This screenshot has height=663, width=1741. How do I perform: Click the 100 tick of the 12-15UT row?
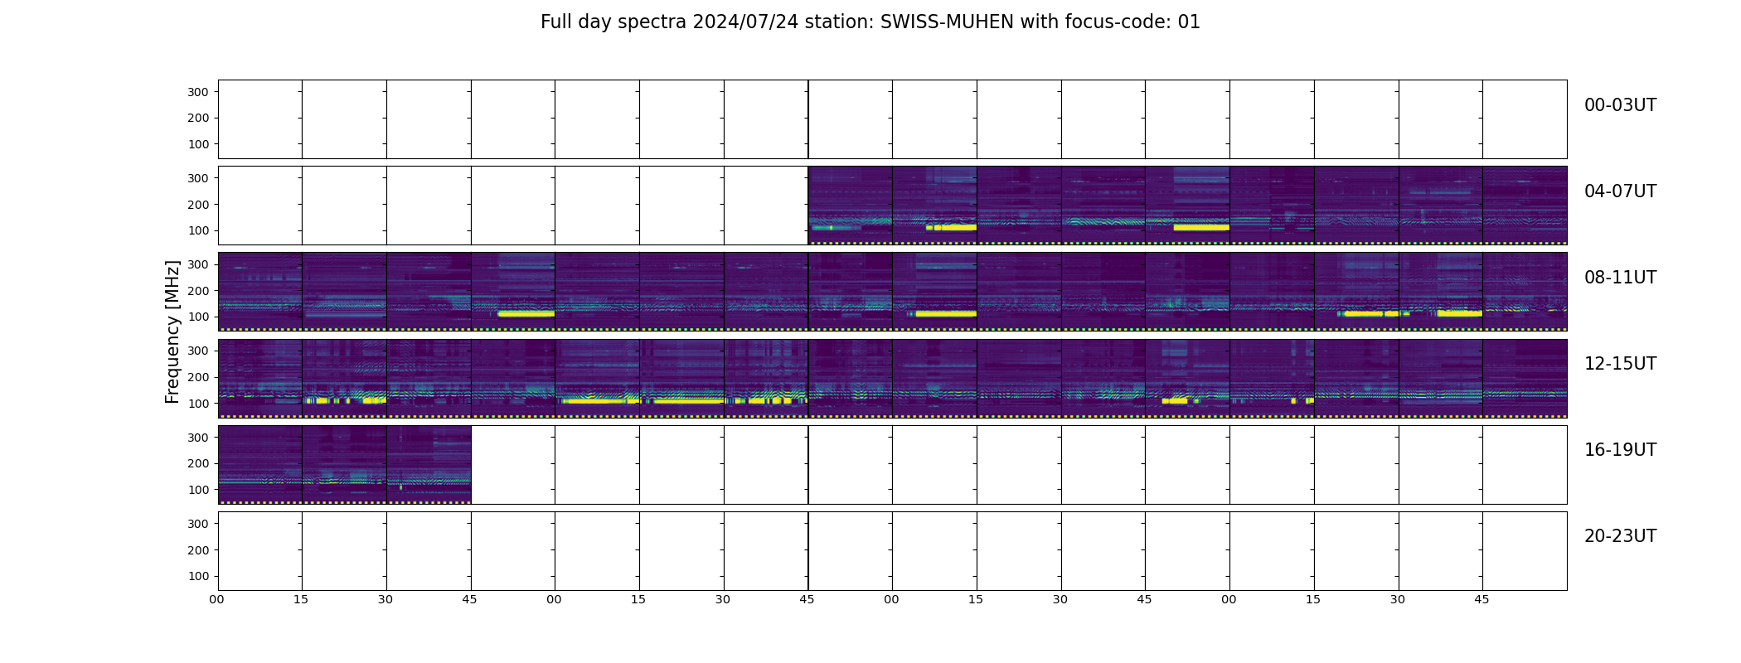click(x=198, y=404)
